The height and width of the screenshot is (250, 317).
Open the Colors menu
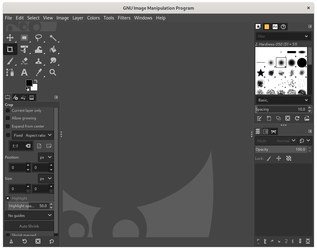coord(94,18)
